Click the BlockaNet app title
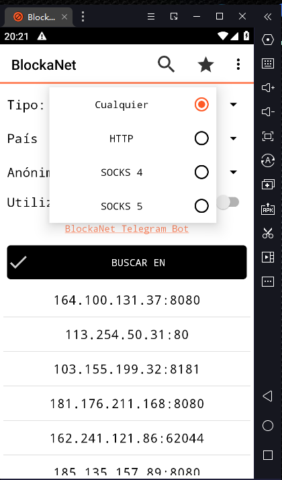The image size is (282, 480). coord(44,65)
